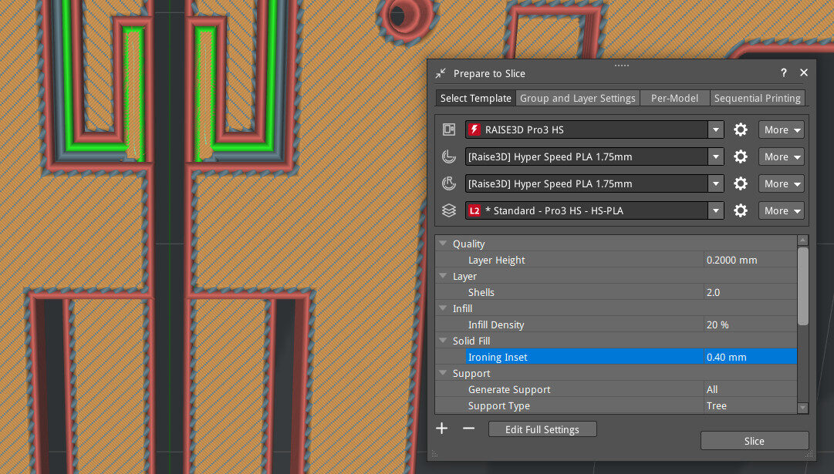Open the right extruder Hyper Speed PLA dropdown
Image resolution: width=834 pixels, height=474 pixels.
pyautogui.click(x=716, y=184)
